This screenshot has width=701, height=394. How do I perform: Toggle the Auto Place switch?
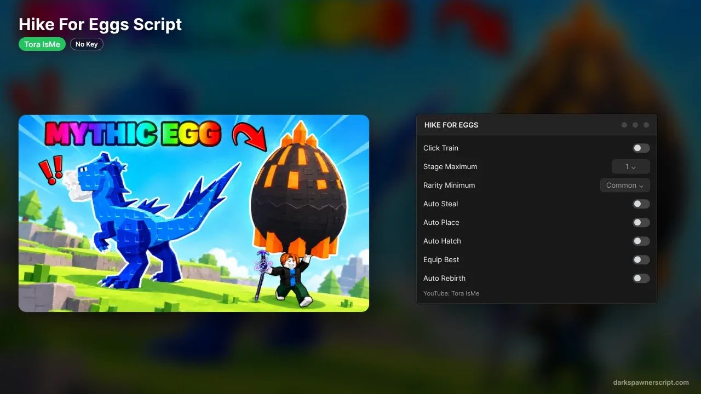641,222
